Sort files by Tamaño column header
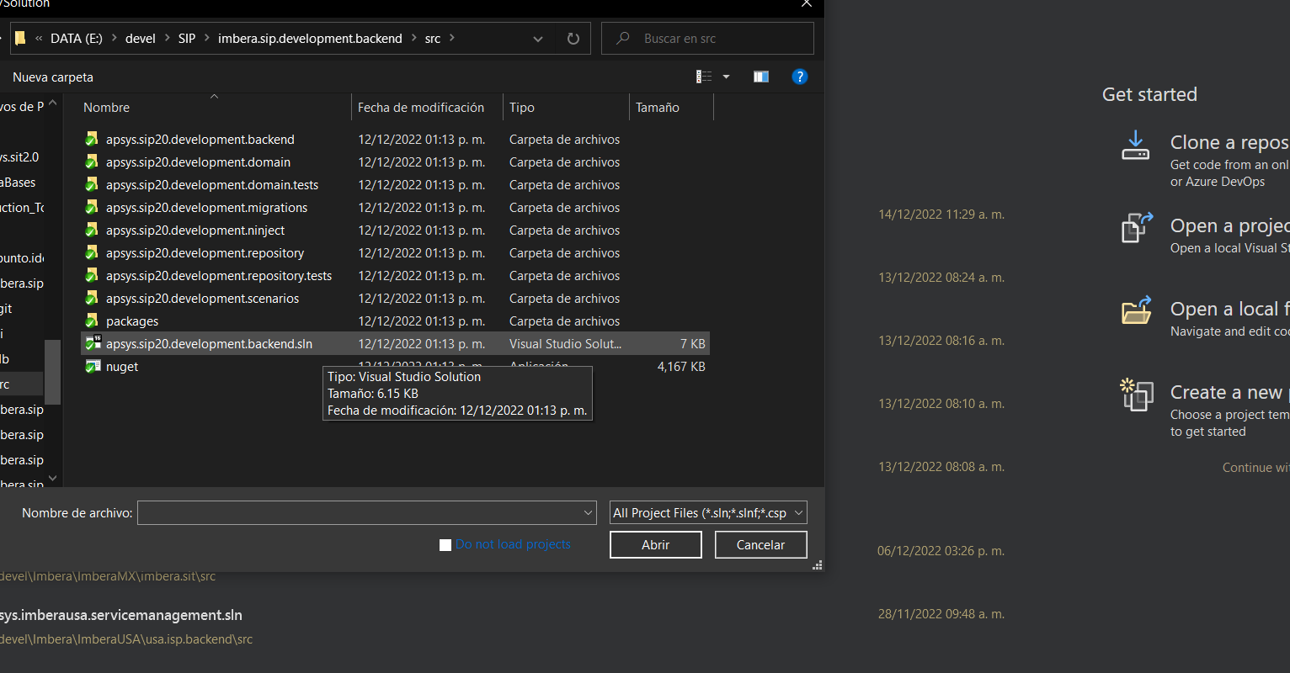This screenshot has height=673, width=1290. pyautogui.click(x=658, y=108)
